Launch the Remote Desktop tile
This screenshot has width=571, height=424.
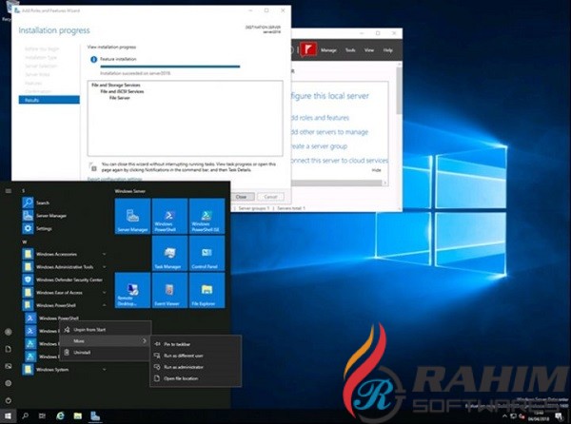coord(132,290)
